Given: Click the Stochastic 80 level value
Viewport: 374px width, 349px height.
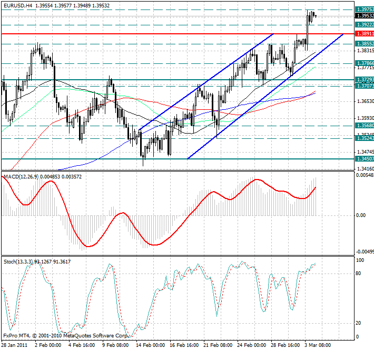Looking at the screenshot, I should coord(358,273).
